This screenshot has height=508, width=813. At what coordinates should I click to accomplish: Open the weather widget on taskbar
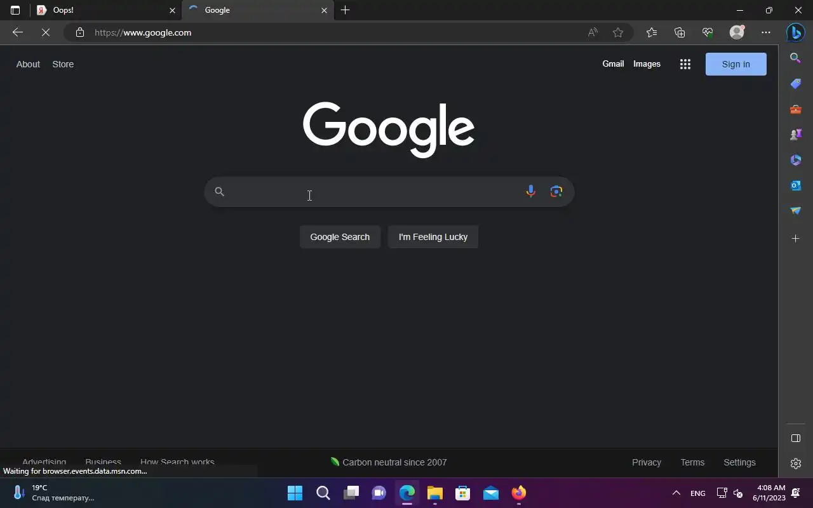click(54, 493)
